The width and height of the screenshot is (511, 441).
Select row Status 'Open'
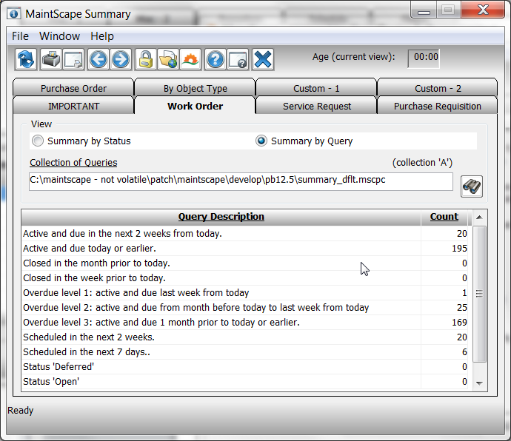244,382
